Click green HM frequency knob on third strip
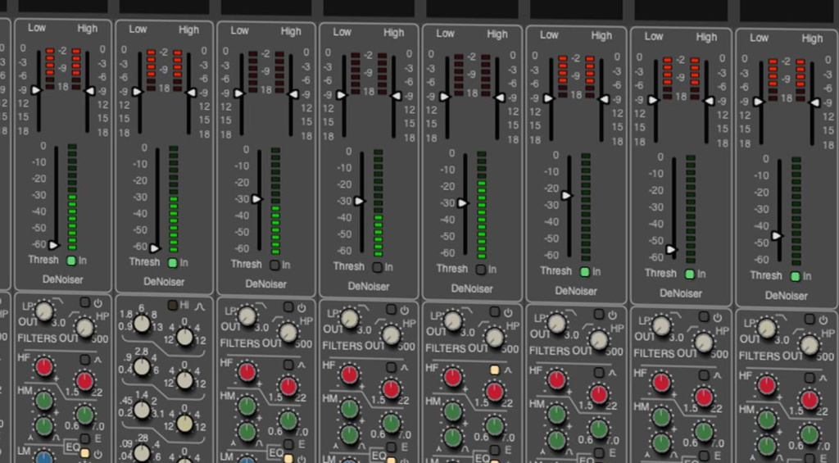839x463 pixels. [x=288, y=420]
